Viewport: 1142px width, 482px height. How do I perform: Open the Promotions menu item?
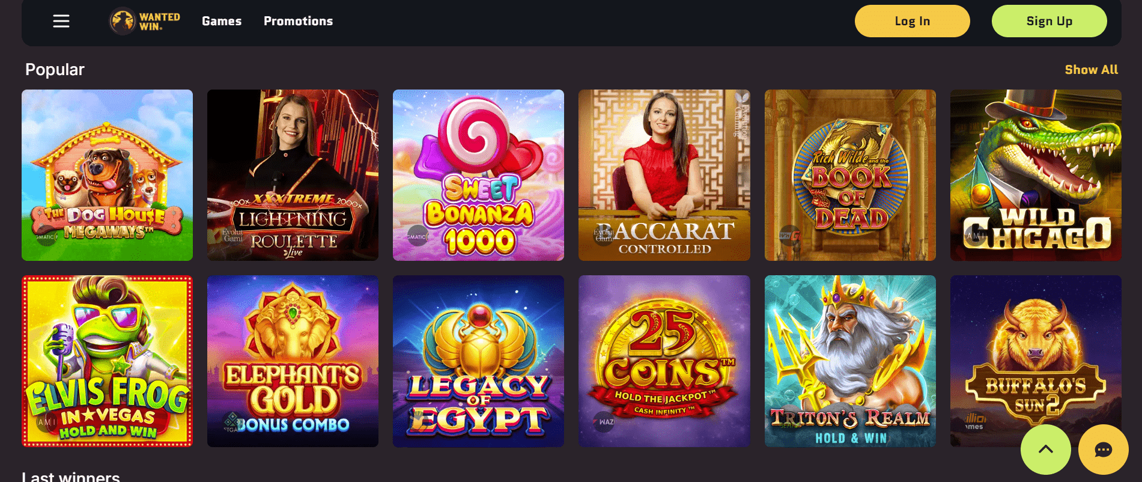coord(298,21)
